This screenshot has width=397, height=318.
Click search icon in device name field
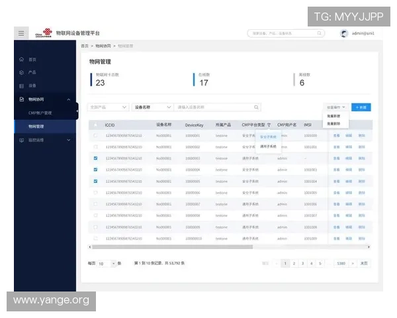[256, 107]
